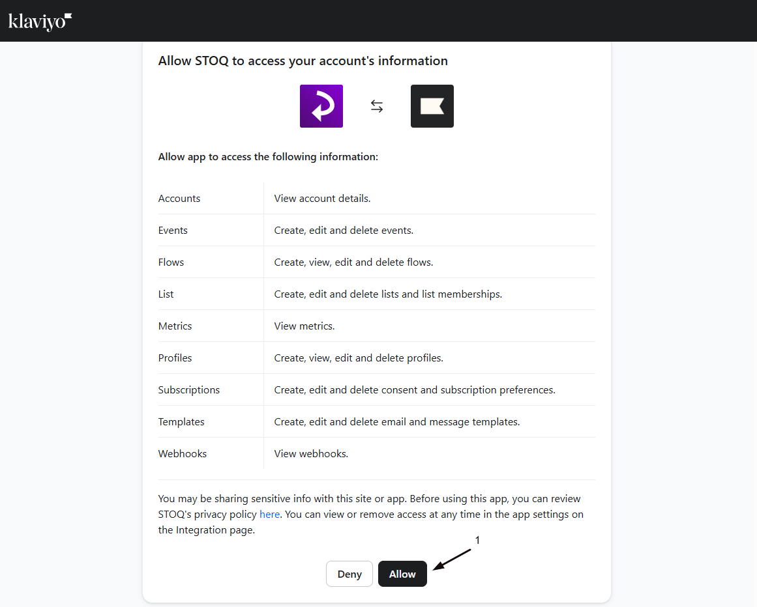Click 'Create, view, edit and delete flows.' text

point(353,262)
